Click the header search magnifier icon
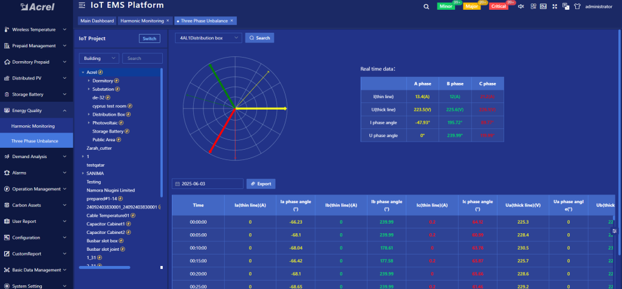 pyautogui.click(x=426, y=6)
